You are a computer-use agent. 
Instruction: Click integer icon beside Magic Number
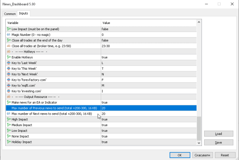[x=9, y=35]
